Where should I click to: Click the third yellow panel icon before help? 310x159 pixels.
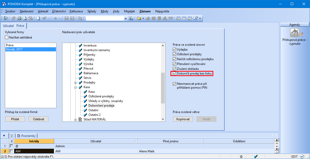pyautogui.click(x=190, y=18)
